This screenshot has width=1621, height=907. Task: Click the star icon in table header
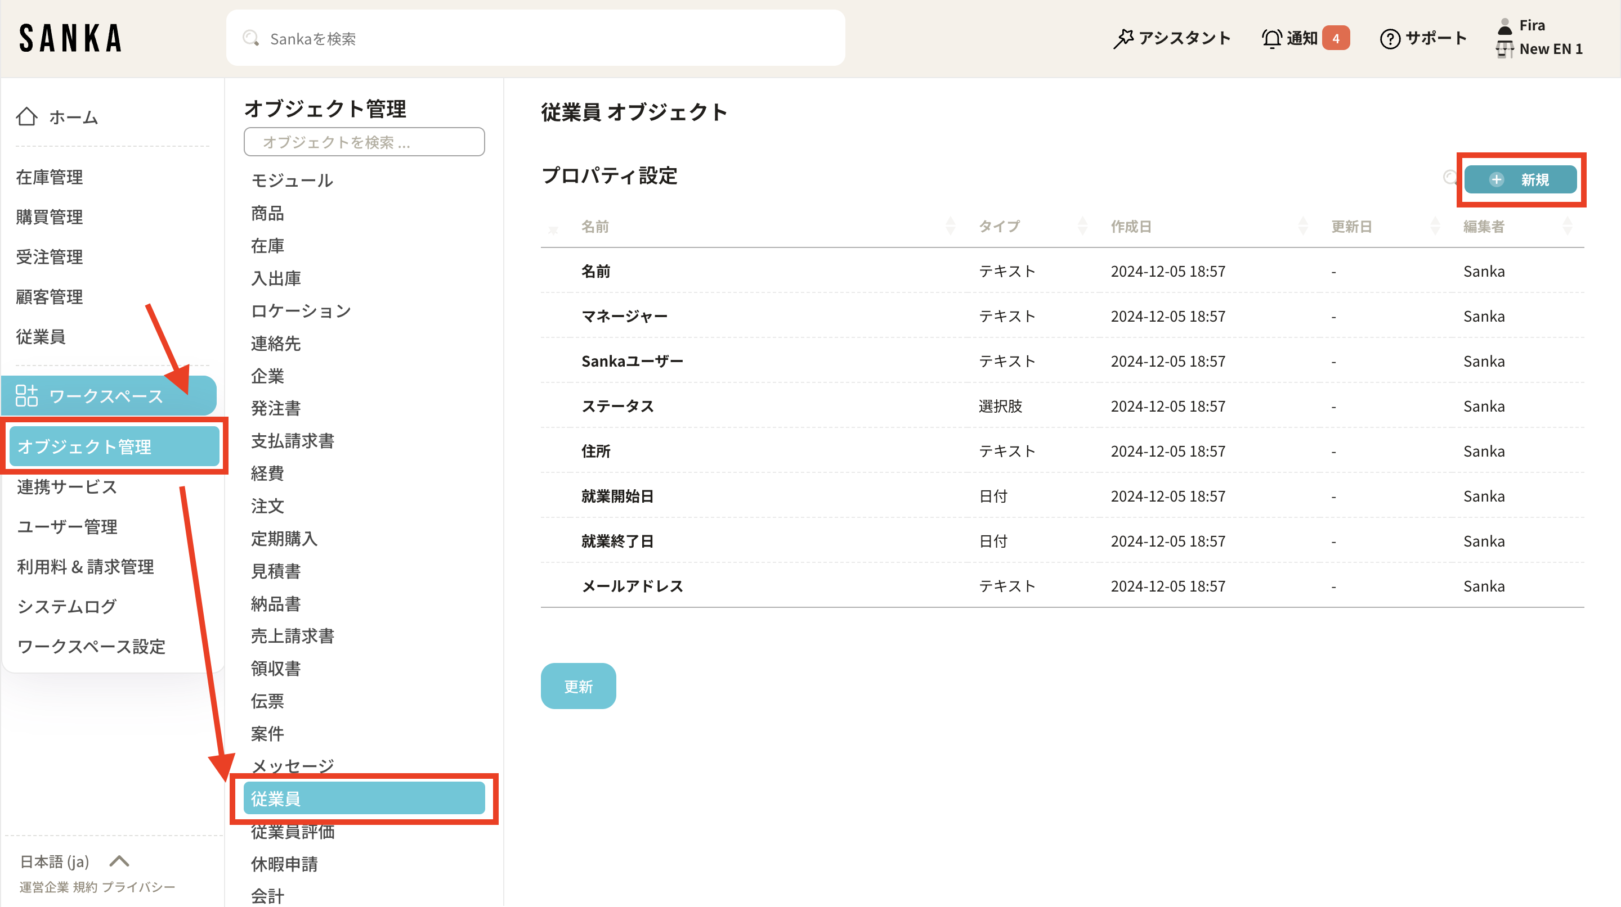pos(553,230)
